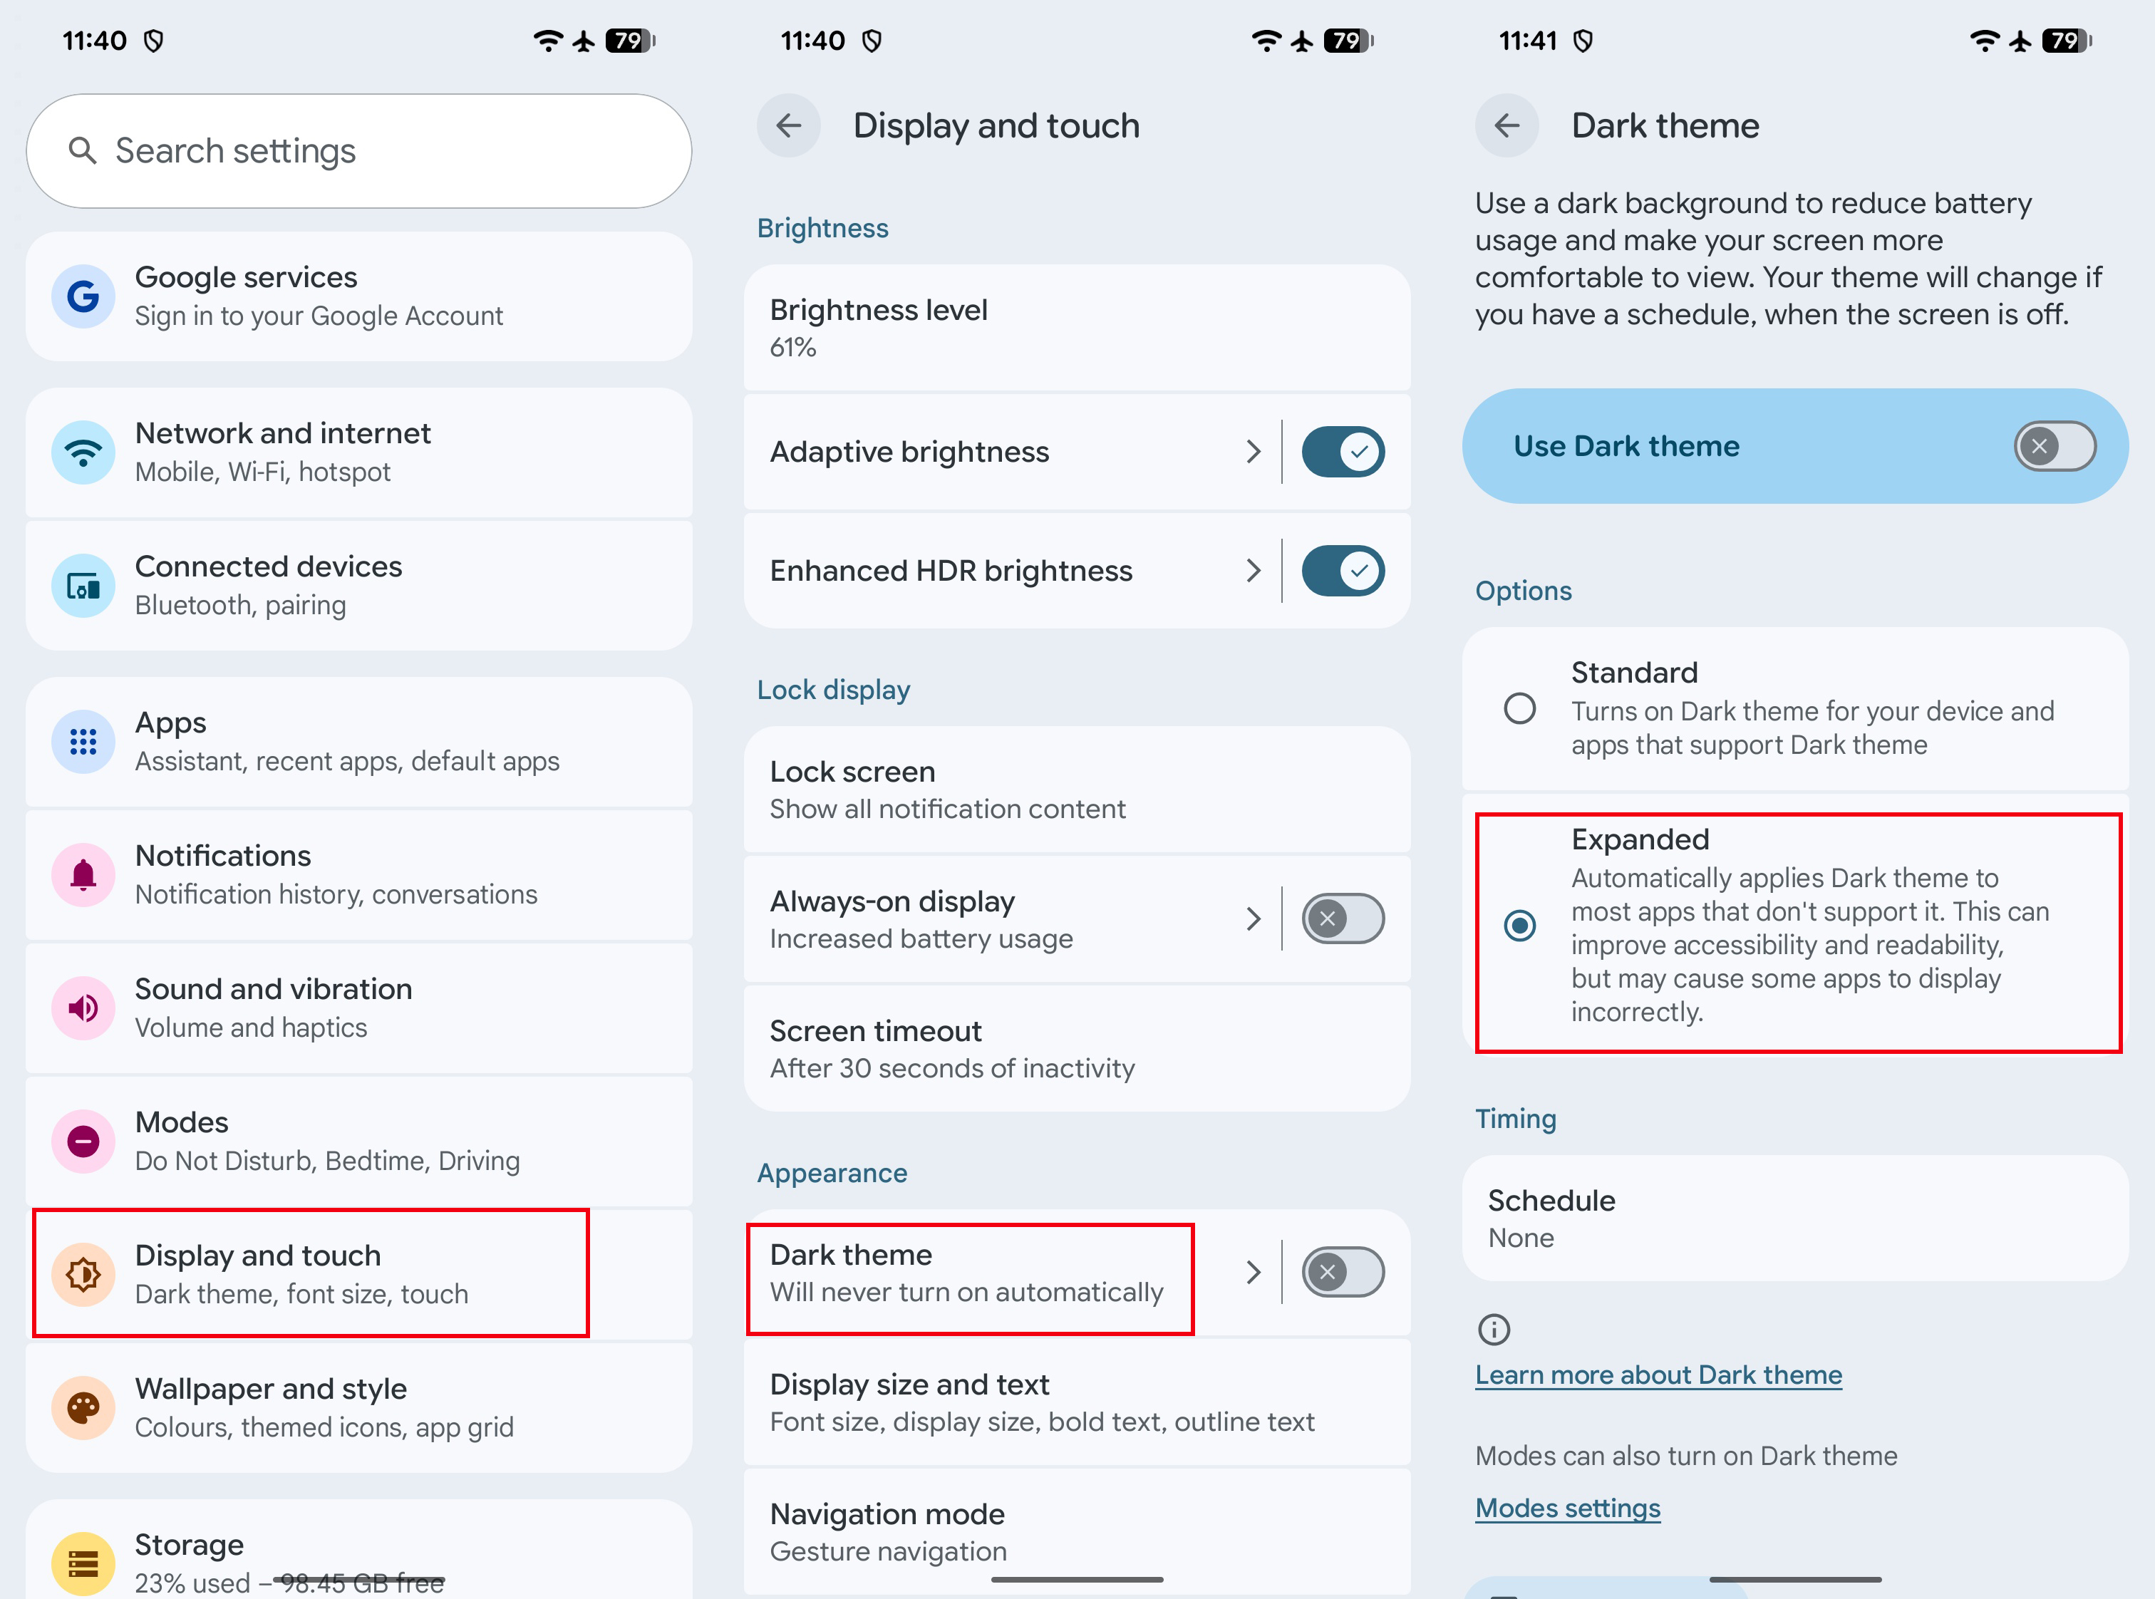Image resolution: width=2155 pixels, height=1599 pixels.
Task: Open the Google services settings icon
Action: pos(84,297)
